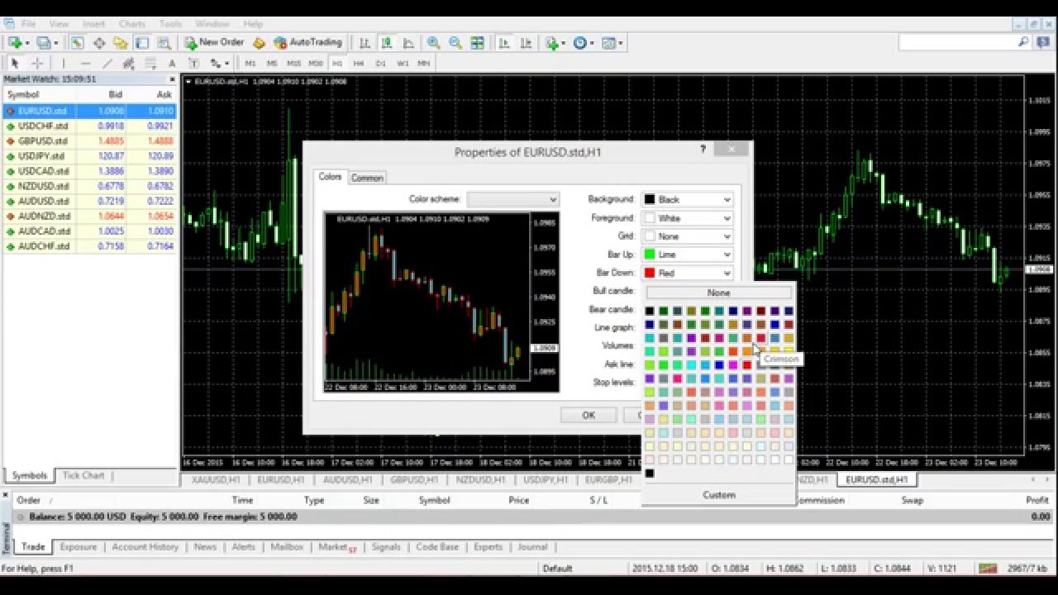Viewport: 1058px width, 595px height.
Task: Toggle the Terminal window icon
Action: click(142, 43)
